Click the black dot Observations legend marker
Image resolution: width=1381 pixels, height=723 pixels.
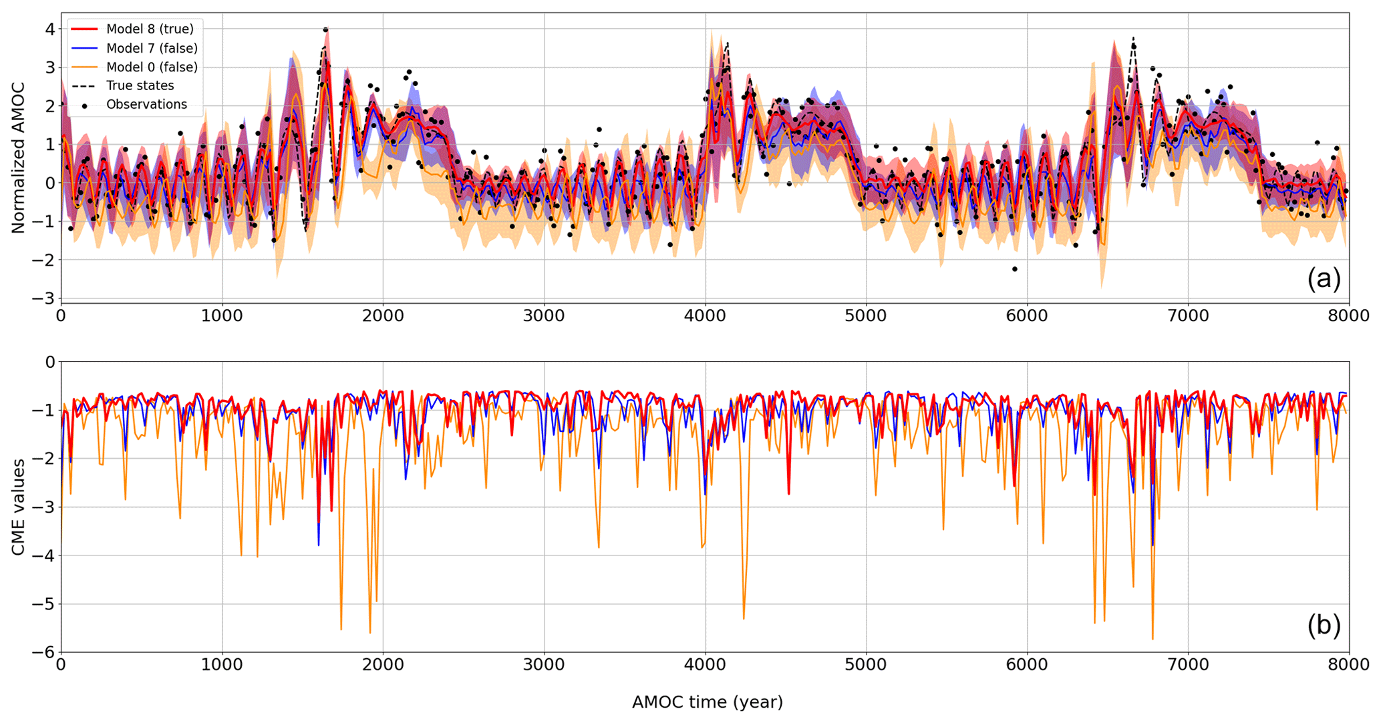[x=84, y=105]
